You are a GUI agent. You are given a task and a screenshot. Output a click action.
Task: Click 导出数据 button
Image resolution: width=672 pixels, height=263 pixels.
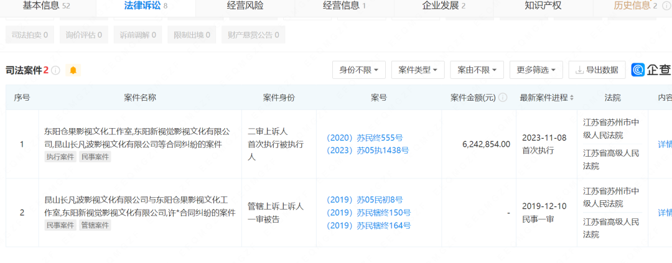[597, 70]
